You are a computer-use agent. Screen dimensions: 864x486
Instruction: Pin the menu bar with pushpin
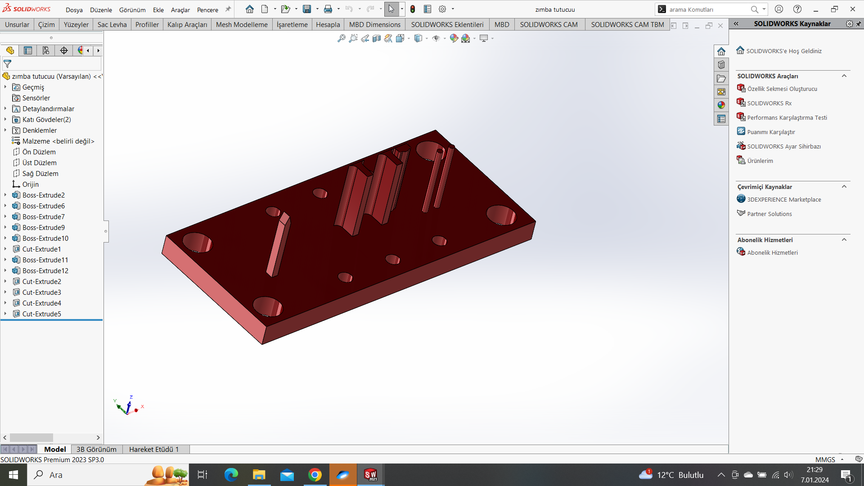[228, 9]
